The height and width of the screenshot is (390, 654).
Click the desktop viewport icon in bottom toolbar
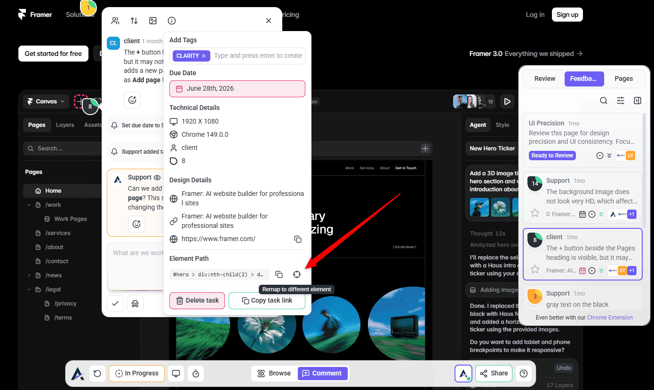tap(176, 374)
